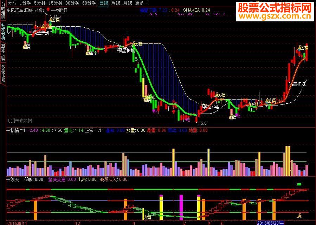The image size is (316, 225).
Task: Click the green hollow down-arrow signal in January
Action: (x=136, y=59)
